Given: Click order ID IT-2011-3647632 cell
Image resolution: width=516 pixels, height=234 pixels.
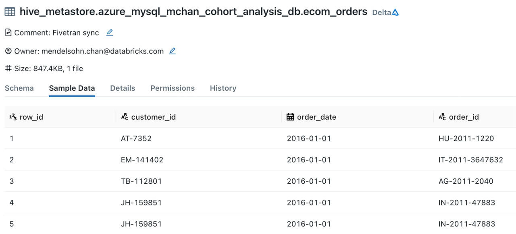Looking at the screenshot, I should (471, 160).
